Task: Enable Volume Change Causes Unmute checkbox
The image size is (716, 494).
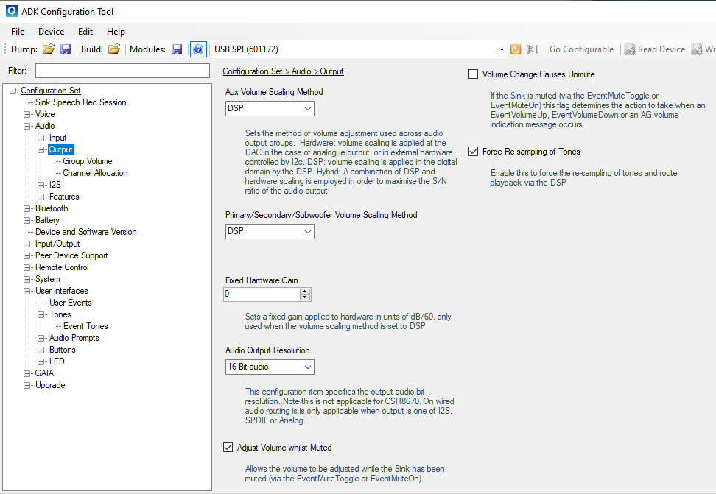Action: [473, 74]
